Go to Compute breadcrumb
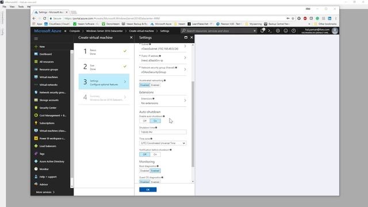Image resolution: width=368 pixels, height=207 pixels. pos(75,31)
